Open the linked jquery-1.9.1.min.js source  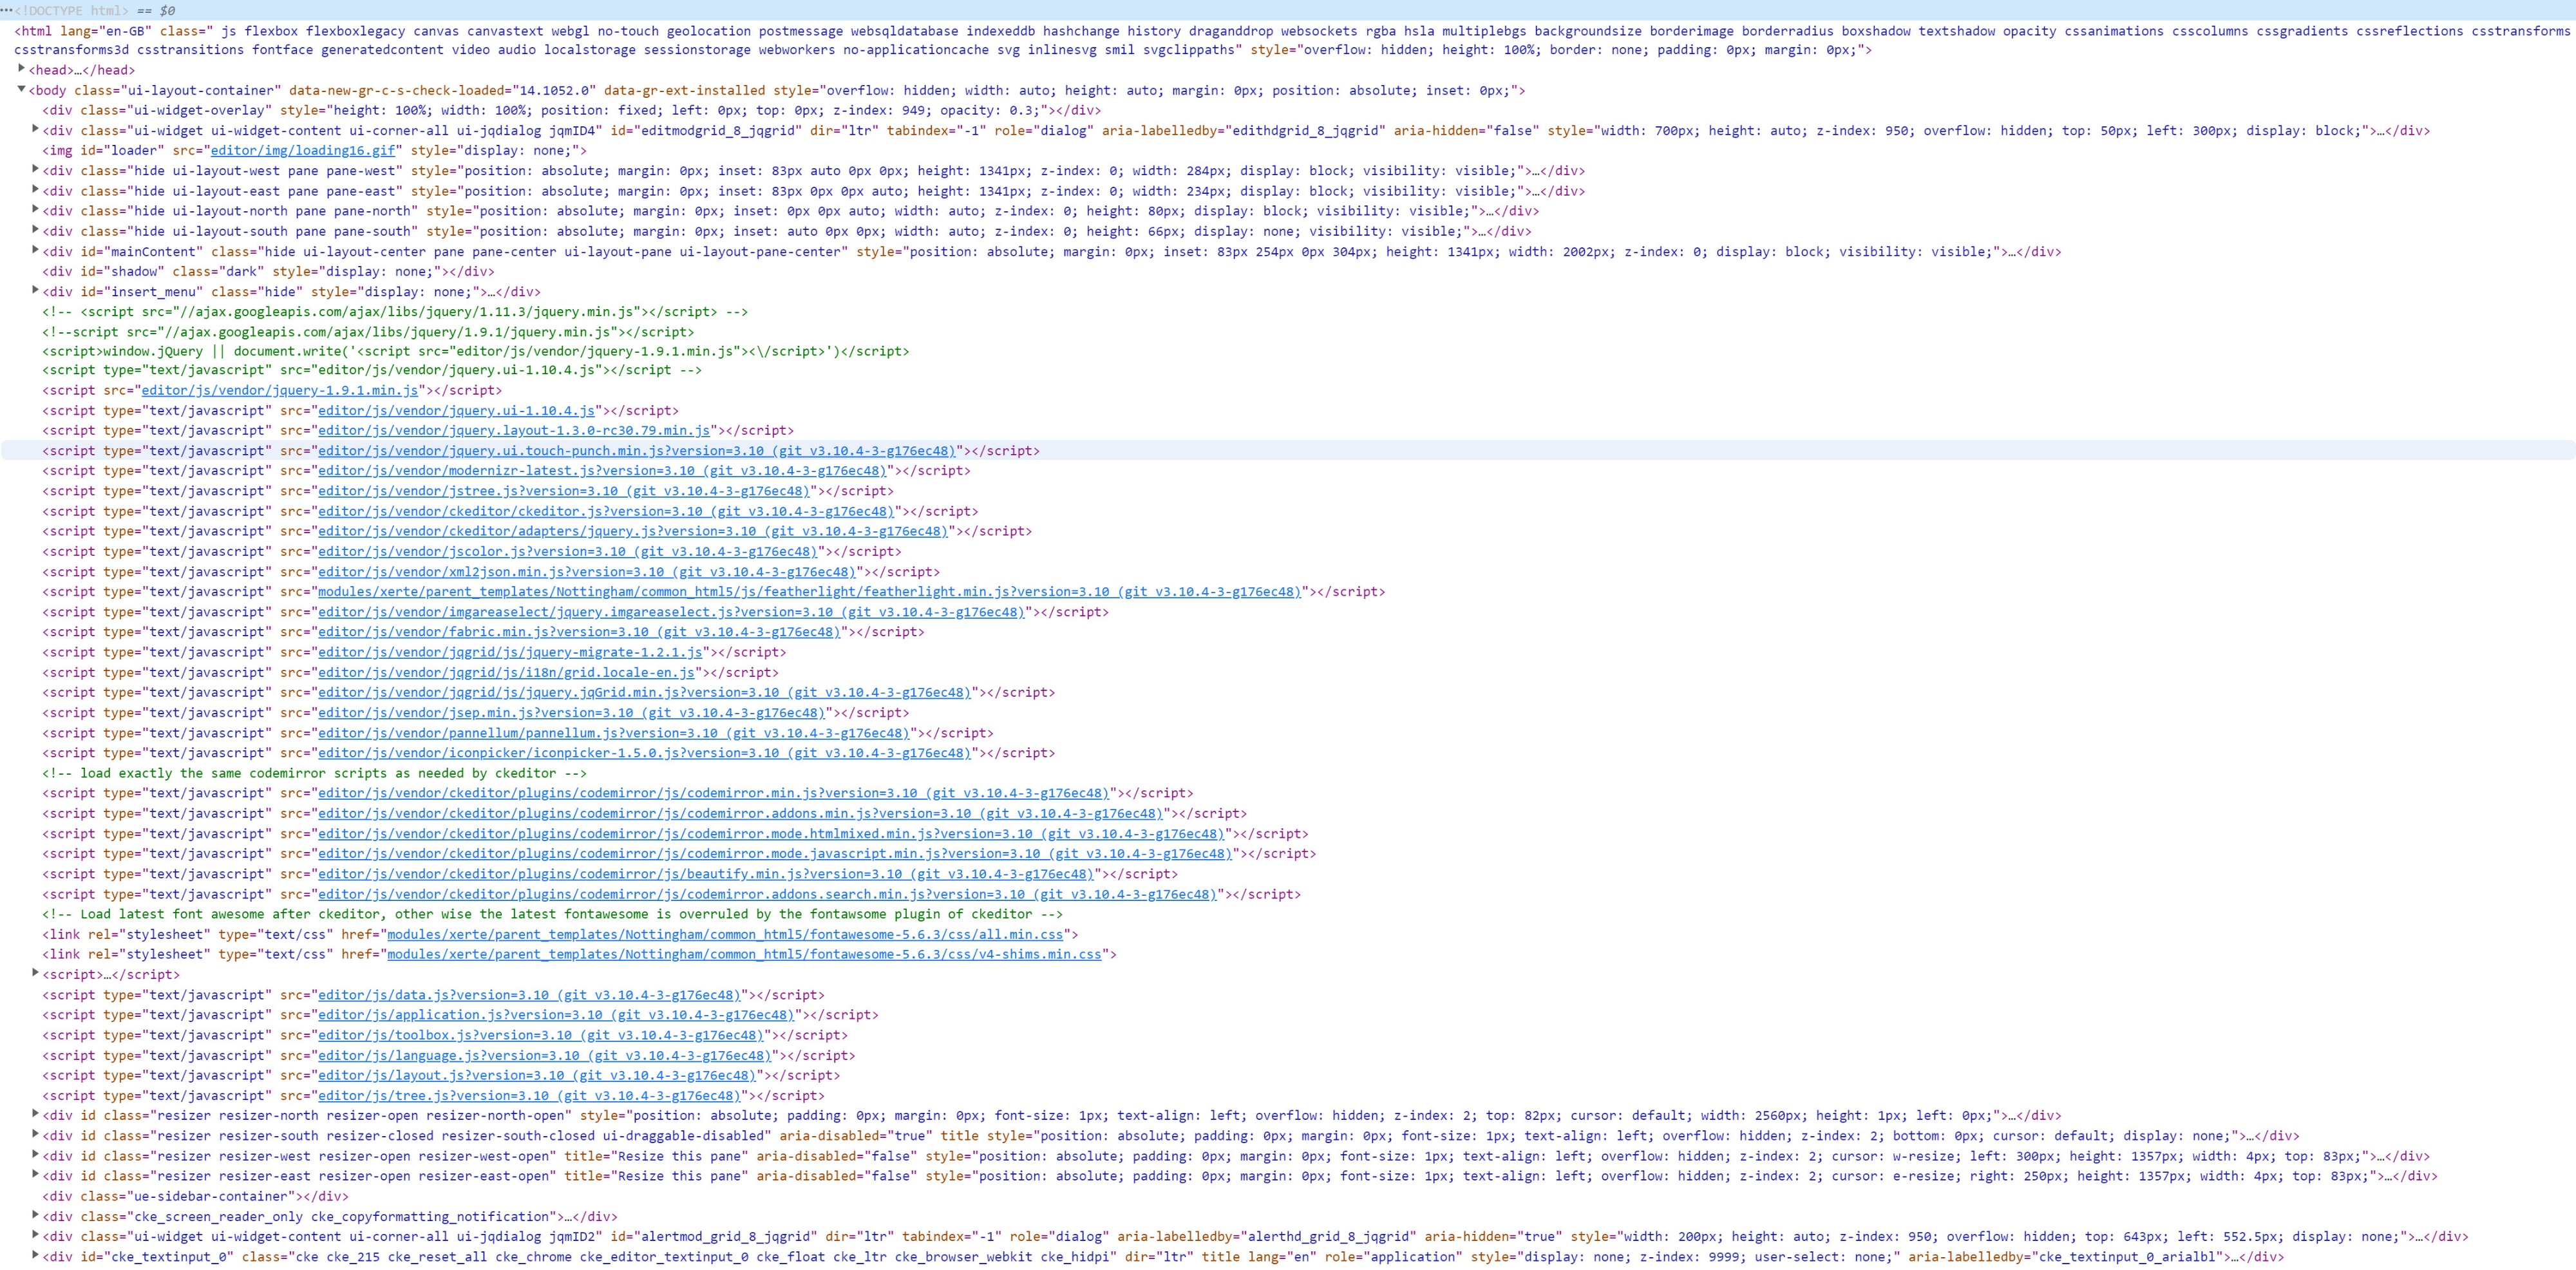pos(280,390)
